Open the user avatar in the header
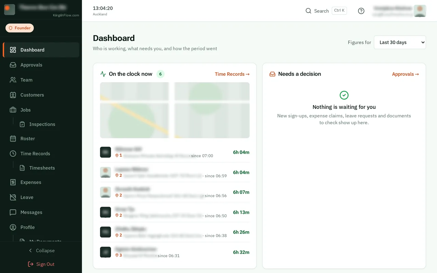 pos(420,11)
